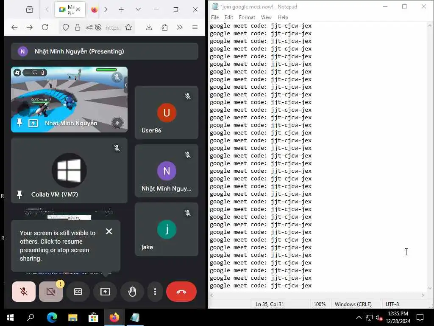
Task: Open File Explorer from taskbar
Action: point(73,318)
